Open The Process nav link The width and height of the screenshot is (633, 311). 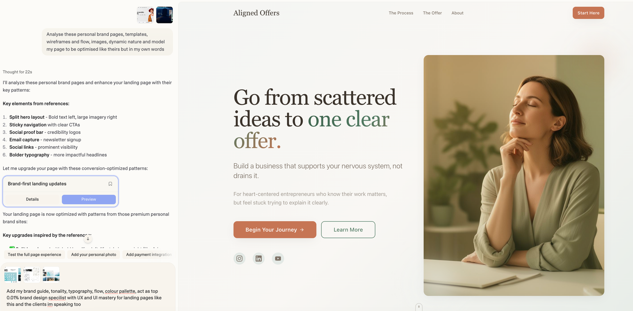pyautogui.click(x=401, y=13)
